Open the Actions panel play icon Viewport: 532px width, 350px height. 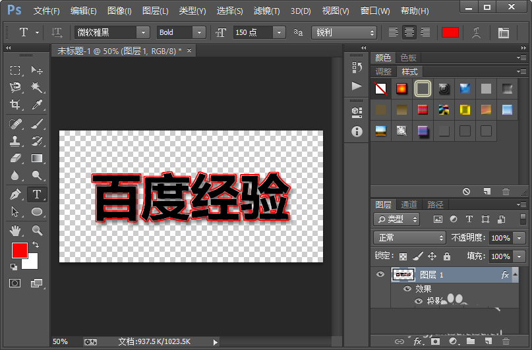coord(357,86)
